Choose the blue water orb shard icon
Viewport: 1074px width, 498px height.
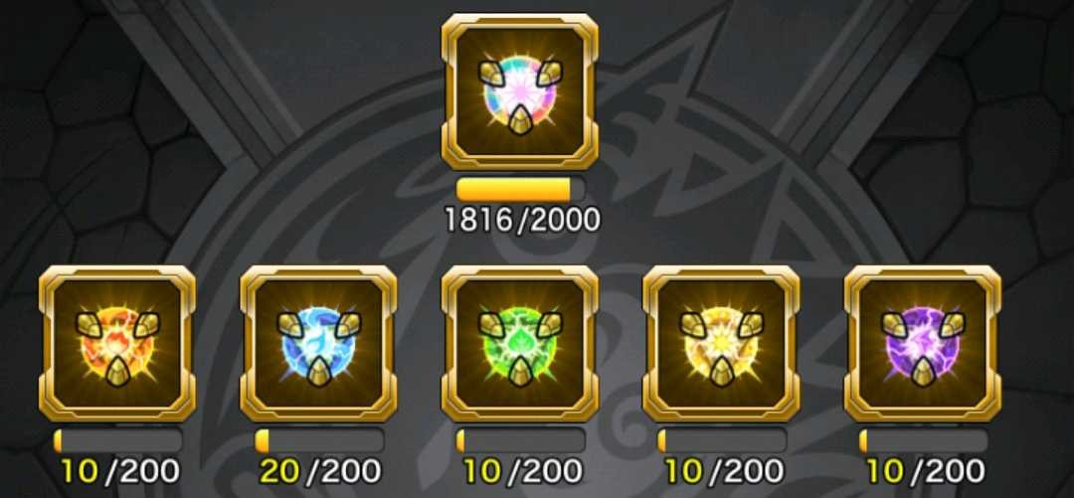[x=318, y=344]
